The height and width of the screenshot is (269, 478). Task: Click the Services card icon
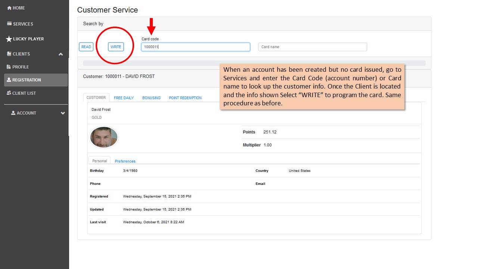[9, 24]
